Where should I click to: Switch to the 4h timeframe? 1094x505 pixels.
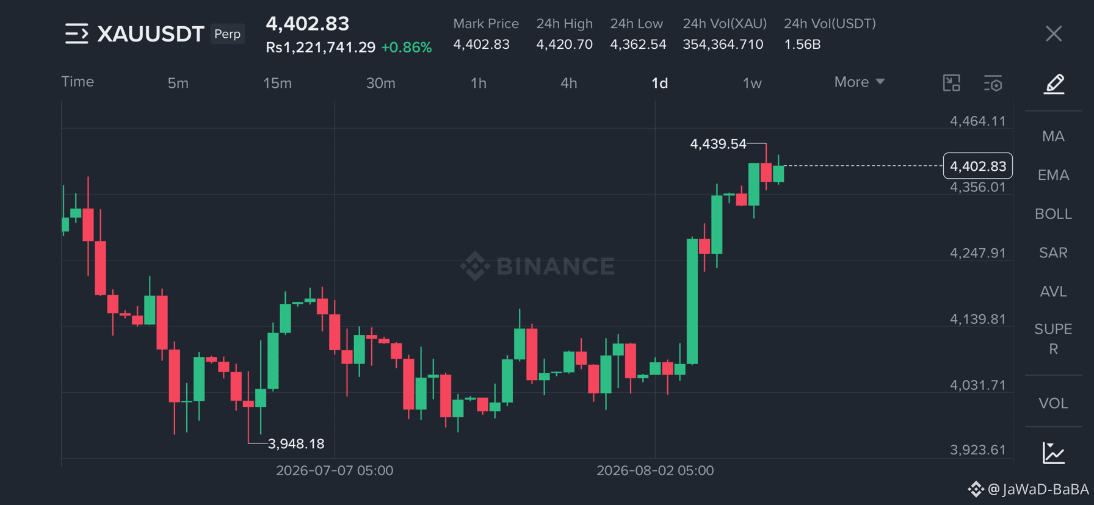[x=568, y=83]
